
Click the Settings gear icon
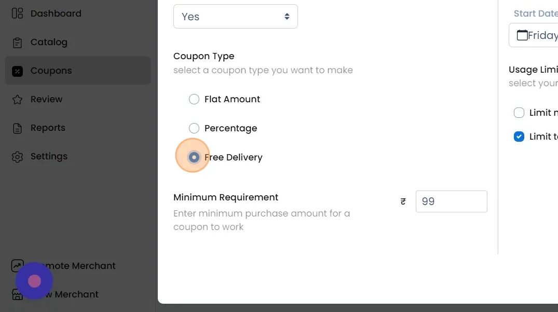tap(17, 157)
